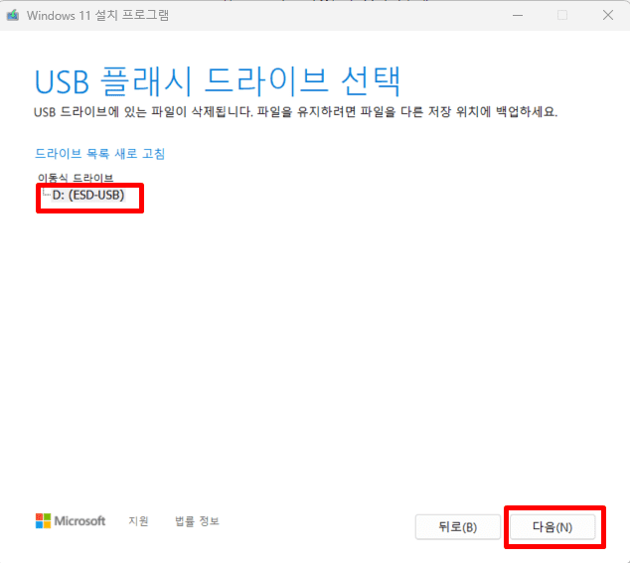Minimize the Windows 11 설치 프로그램 window
This screenshot has width=630, height=563.
[518, 15]
